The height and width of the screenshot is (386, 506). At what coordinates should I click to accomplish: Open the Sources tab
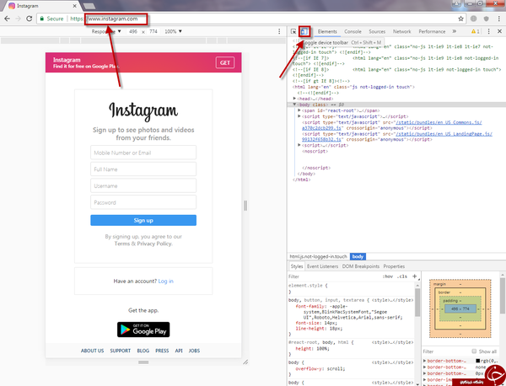tap(377, 31)
